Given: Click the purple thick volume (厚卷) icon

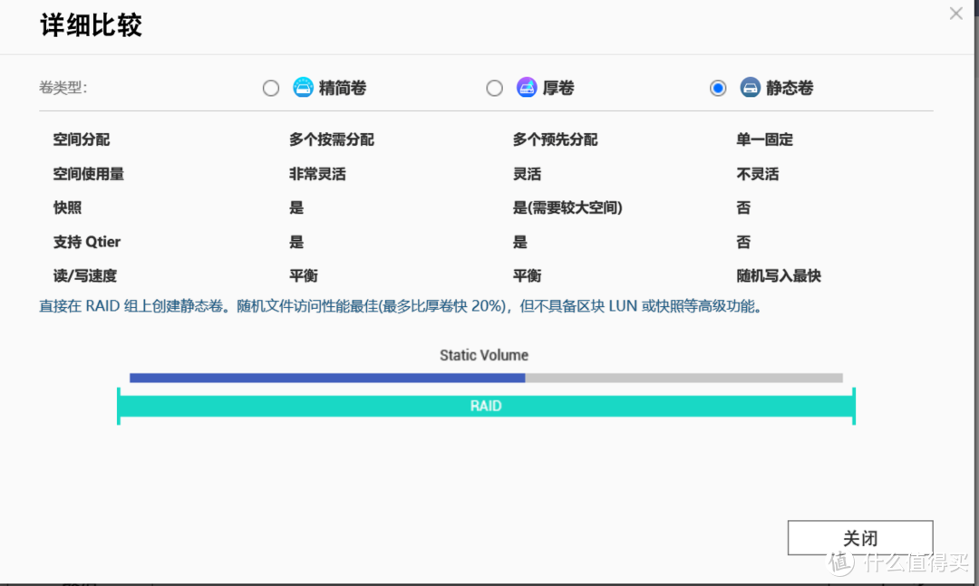Looking at the screenshot, I should (x=527, y=88).
